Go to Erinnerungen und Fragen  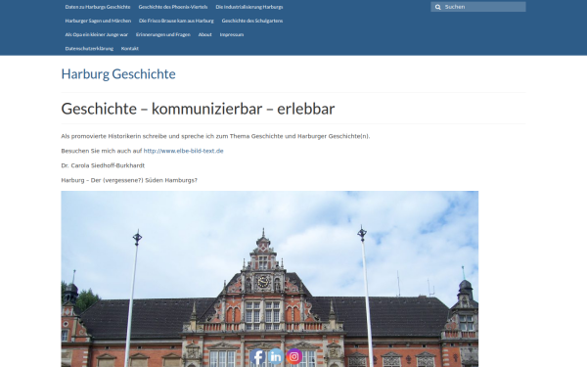(x=163, y=34)
